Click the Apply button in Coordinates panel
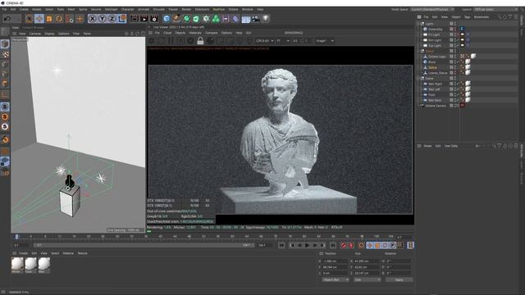 (399, 279)
